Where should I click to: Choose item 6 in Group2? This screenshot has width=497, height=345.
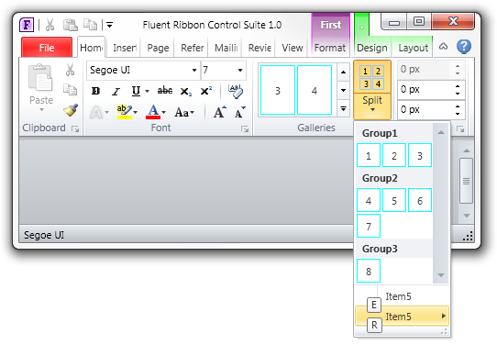click(420, 200)
